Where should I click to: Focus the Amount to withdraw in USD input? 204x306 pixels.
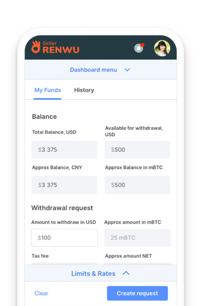click(64, 238)
